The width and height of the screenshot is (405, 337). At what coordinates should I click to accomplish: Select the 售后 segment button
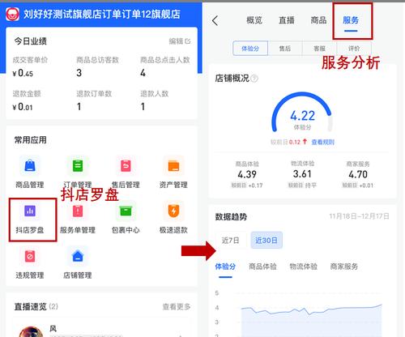[285, 49]
